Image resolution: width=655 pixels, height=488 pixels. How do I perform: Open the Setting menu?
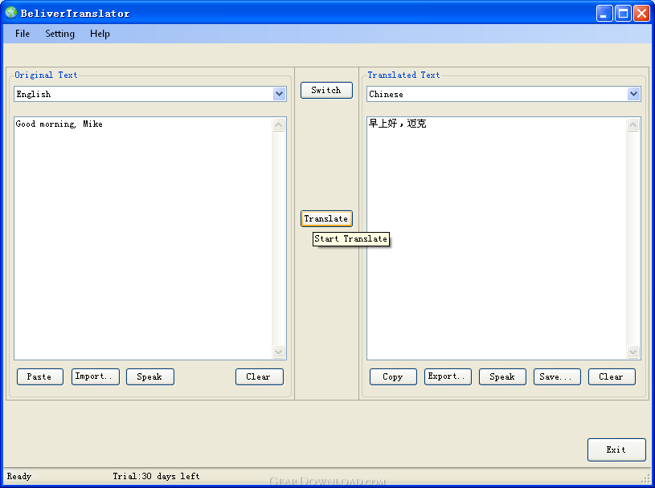click(59, 34)
